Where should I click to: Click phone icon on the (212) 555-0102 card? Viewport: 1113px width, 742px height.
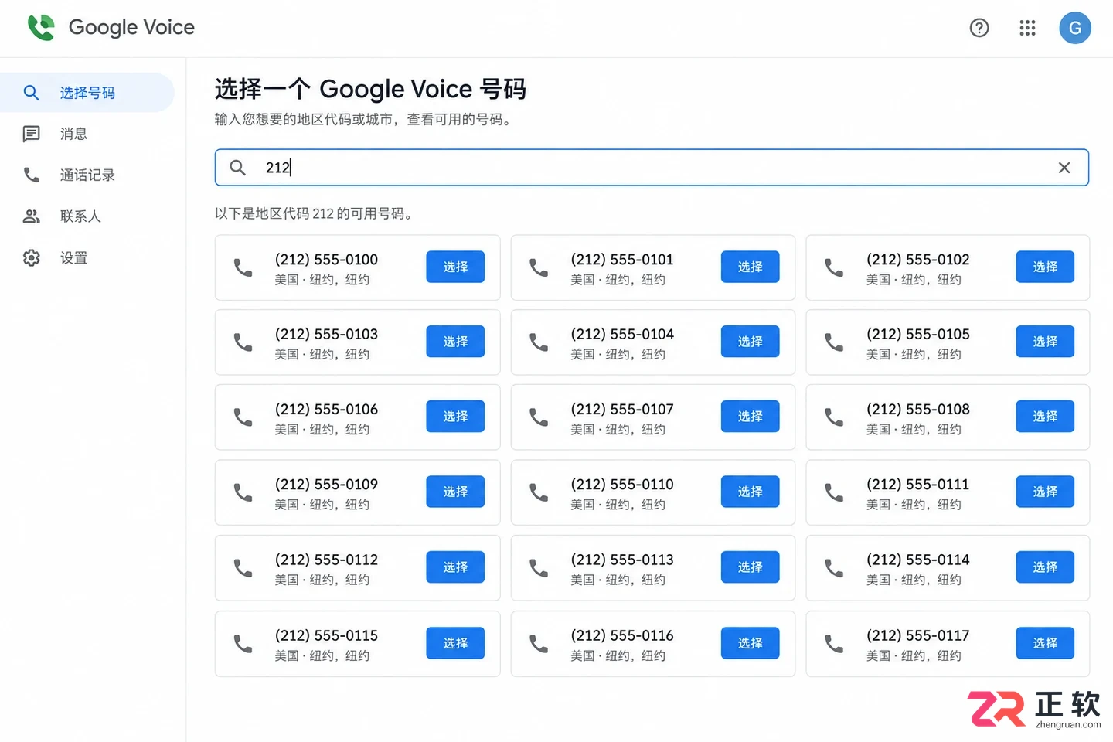pos(834,267)
